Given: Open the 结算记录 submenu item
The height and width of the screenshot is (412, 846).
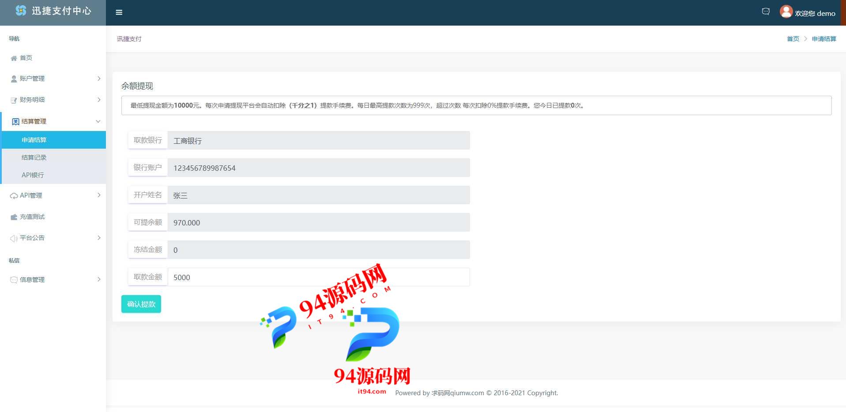Looking at the screenshot, I should coord(54,157).
